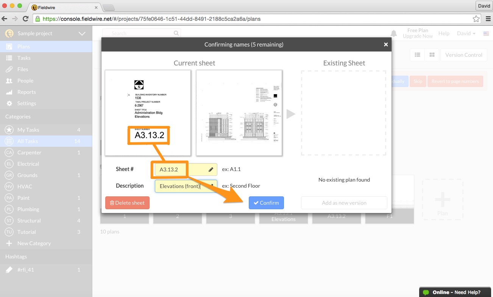Open Online Need Help chat widget
The width and height of the screenshot is (493, 297).
click(456, 292)
